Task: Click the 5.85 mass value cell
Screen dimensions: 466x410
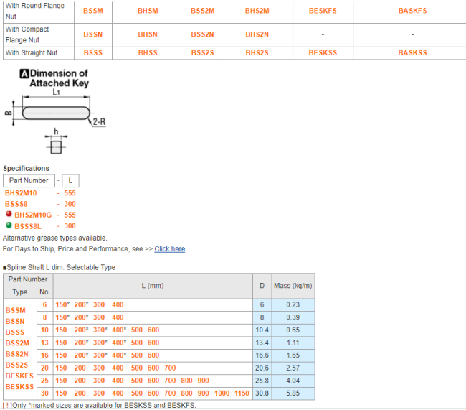Action: [293, 394]
